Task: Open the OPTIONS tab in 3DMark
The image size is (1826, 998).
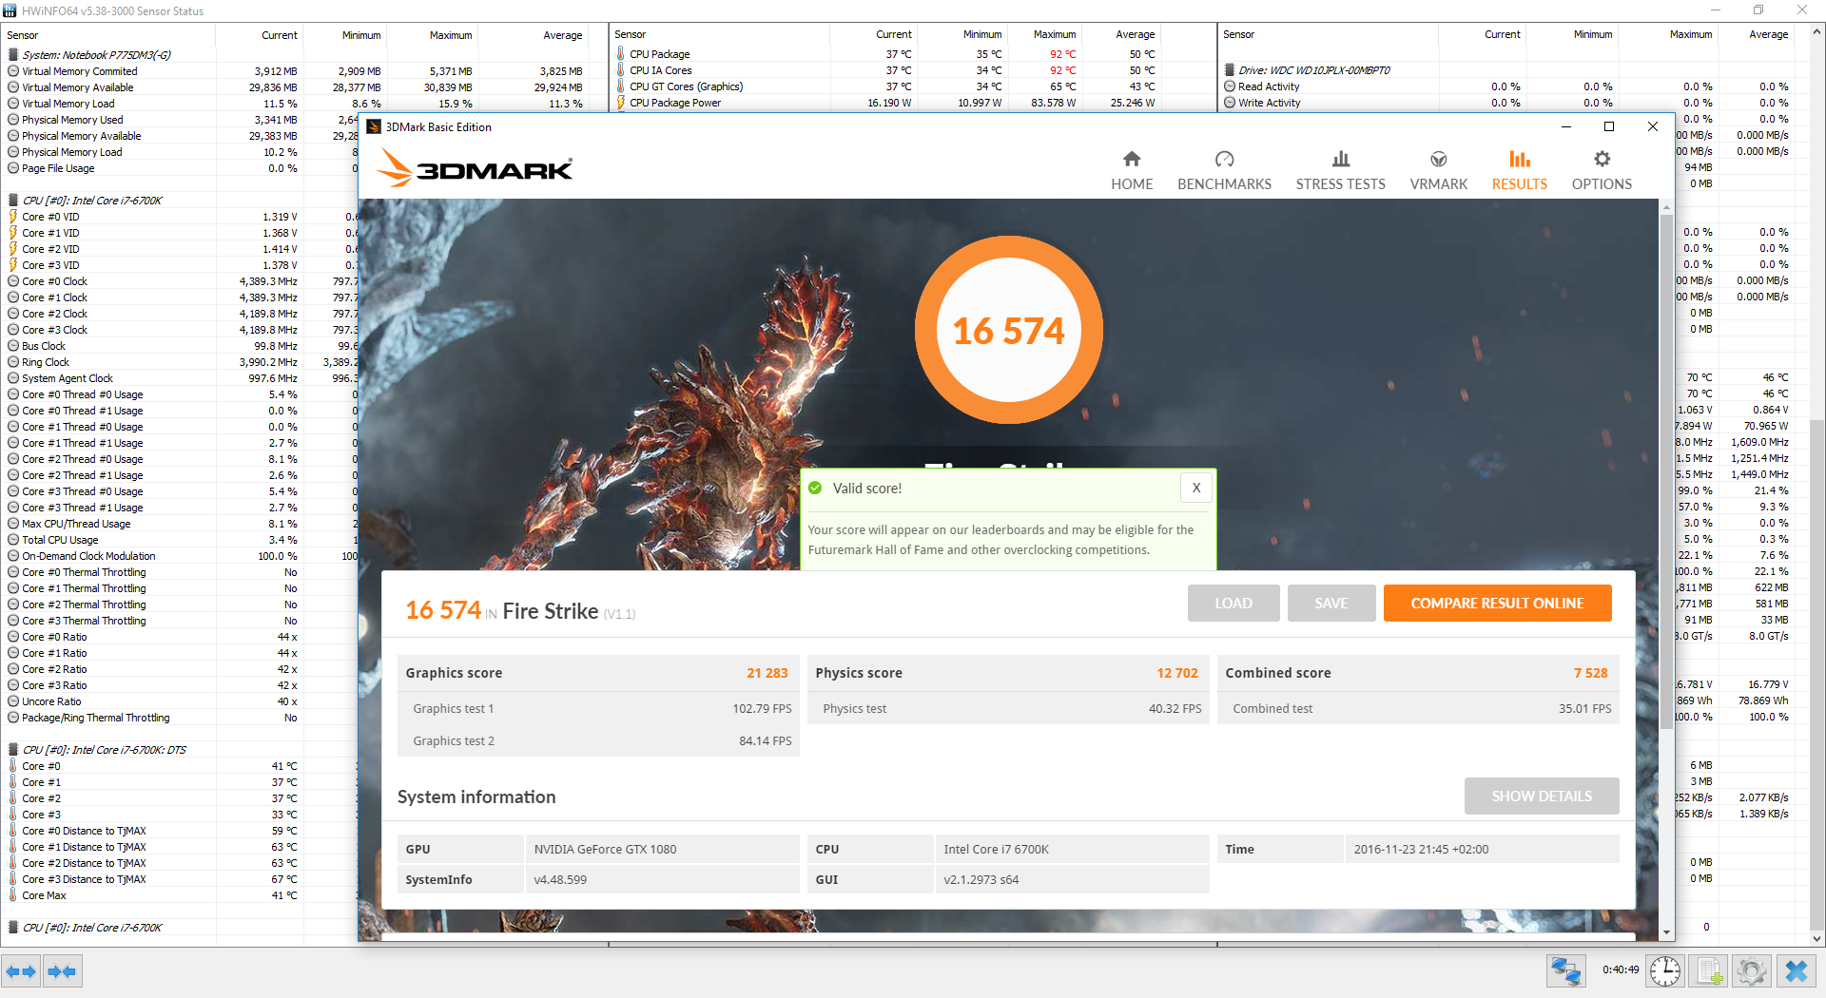Action: coord(1602,171)
